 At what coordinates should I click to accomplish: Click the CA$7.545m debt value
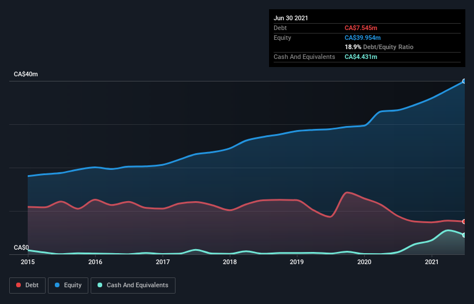coord(361,28)
